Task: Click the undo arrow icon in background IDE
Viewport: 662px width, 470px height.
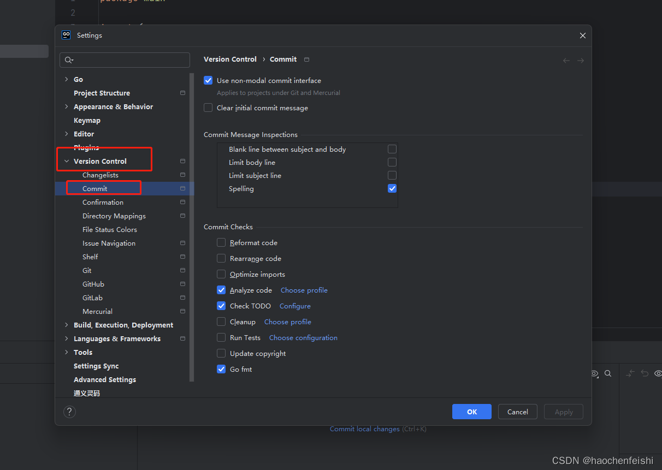Action: (645, 373)
